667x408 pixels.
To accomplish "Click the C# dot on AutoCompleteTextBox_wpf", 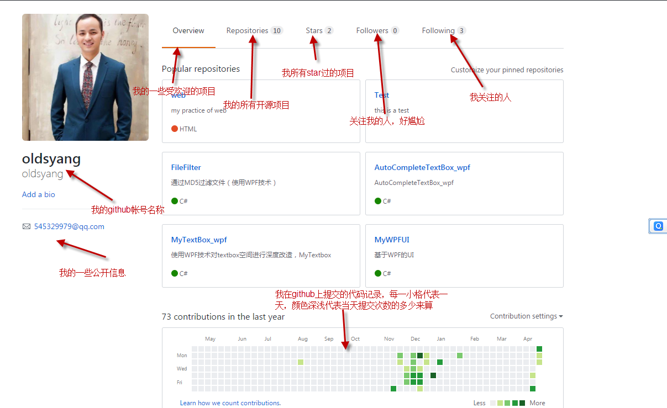I will point(378,201).
